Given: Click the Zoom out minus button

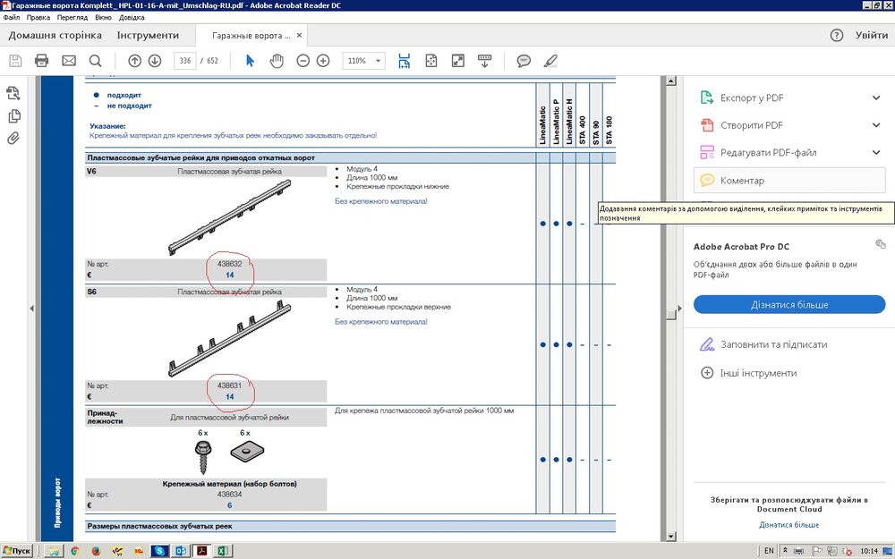Looking at the screenshot, I should [x=303, y=61].
